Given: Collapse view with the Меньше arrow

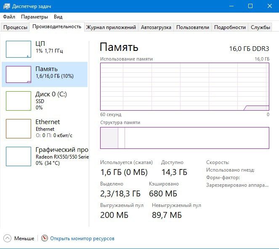Looking at the screenshot, I should [8, 238].
